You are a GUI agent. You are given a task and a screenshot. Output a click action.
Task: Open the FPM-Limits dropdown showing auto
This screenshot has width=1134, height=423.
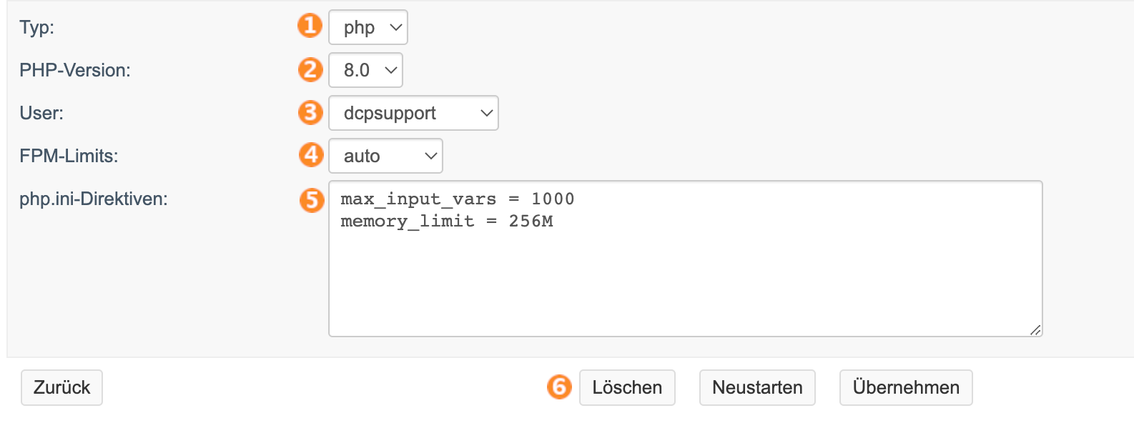pos(385,156)
